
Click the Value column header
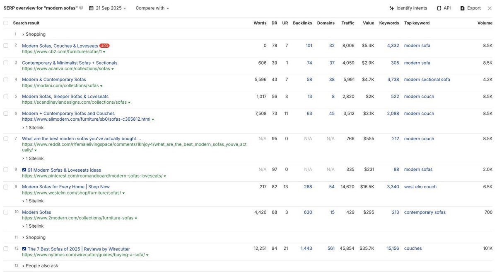tap(369, 23)
